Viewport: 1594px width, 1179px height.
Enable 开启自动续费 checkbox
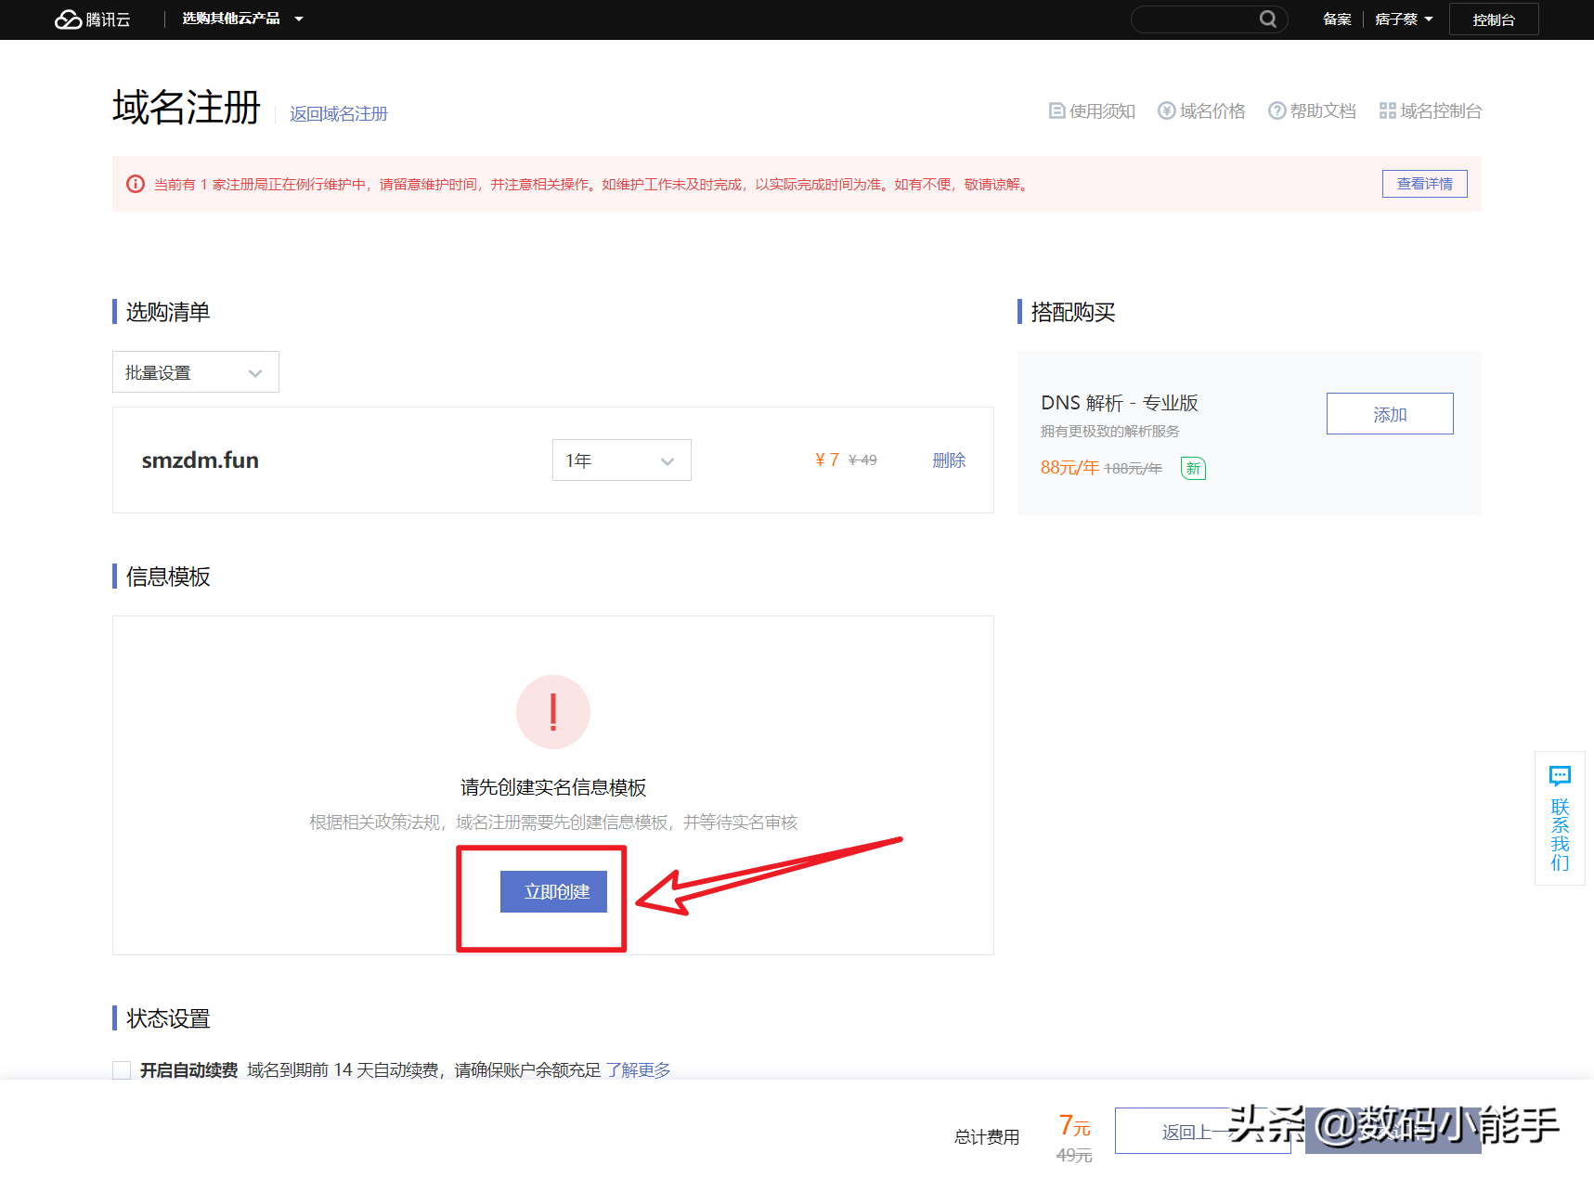point(122,1069)
